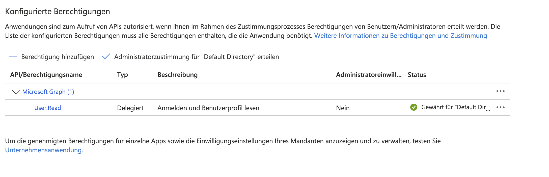This screenshot has height=177, width=549.
Task: Grant Administratorzustimmung für "Default Directory"
Action: [197, 57]
